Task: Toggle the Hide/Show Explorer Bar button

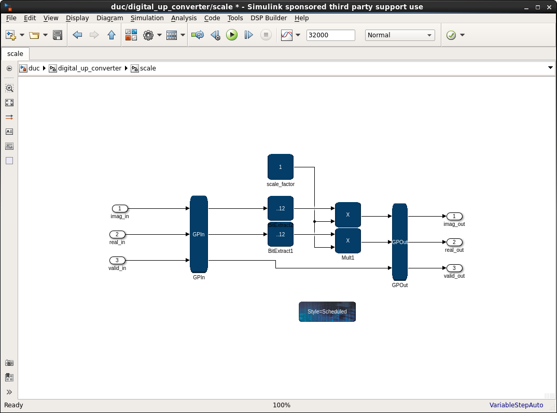Action: pos(9,68)
